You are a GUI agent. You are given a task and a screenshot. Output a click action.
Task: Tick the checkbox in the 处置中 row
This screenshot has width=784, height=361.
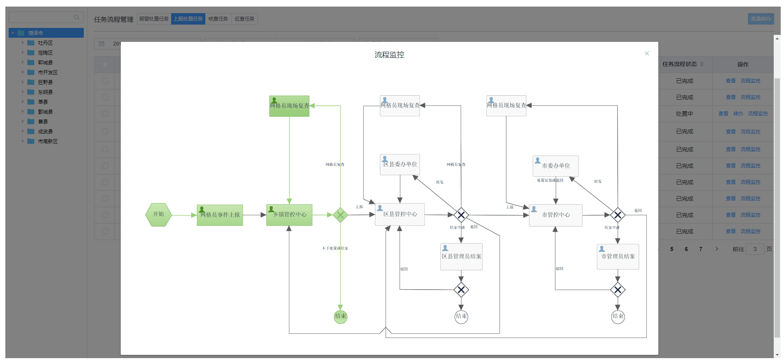[105, 114]
